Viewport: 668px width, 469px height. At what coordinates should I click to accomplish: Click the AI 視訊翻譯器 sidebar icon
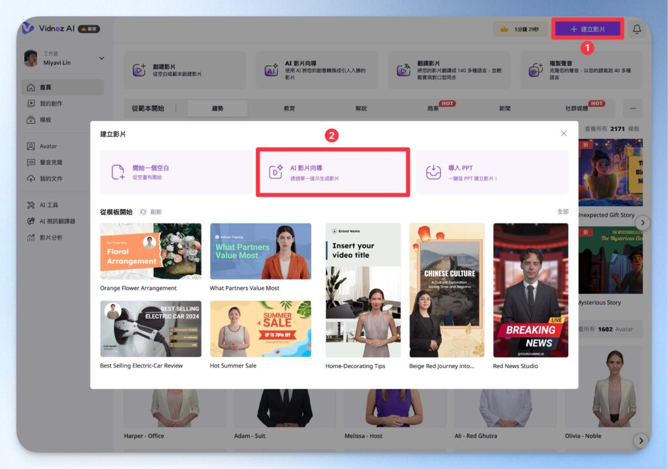(31, 221)
